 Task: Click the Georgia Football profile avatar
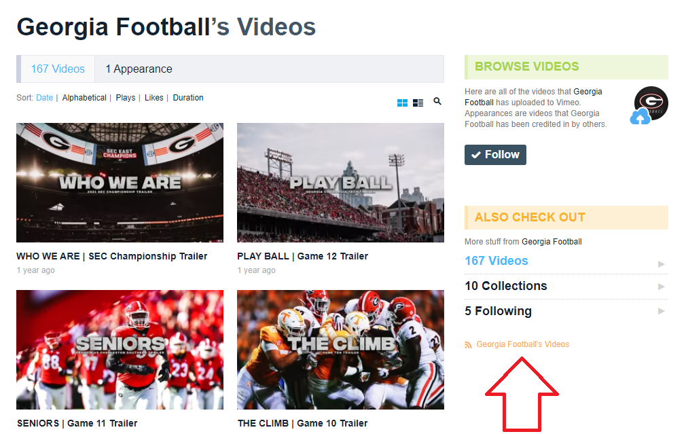coord(651,103)
